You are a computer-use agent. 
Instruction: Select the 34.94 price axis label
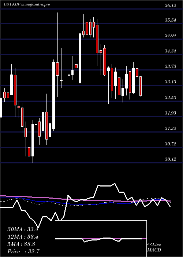point(170,36)
